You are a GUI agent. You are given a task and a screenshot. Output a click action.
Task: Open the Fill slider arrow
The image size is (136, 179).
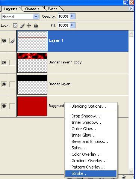pos(73,25)
